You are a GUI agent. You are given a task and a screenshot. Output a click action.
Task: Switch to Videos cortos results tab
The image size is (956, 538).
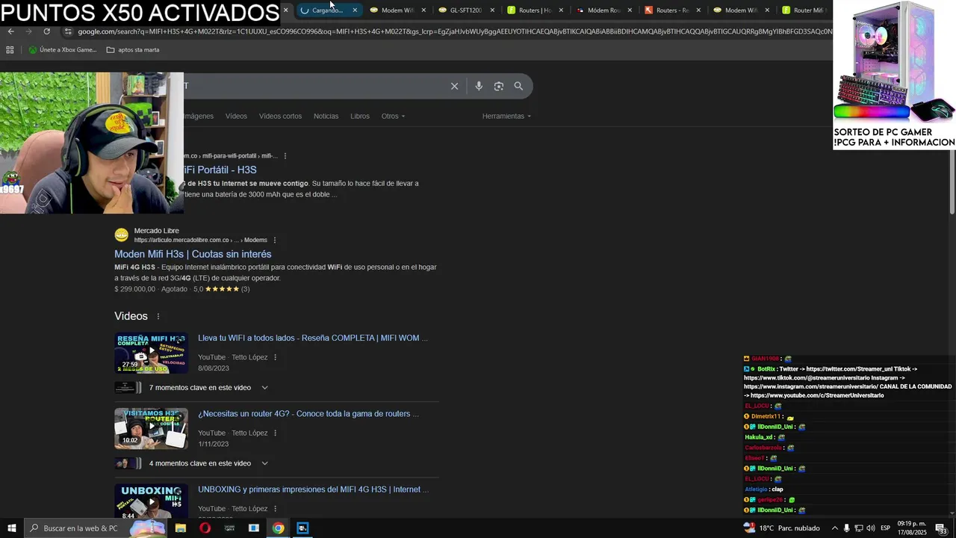pos(280,116)
